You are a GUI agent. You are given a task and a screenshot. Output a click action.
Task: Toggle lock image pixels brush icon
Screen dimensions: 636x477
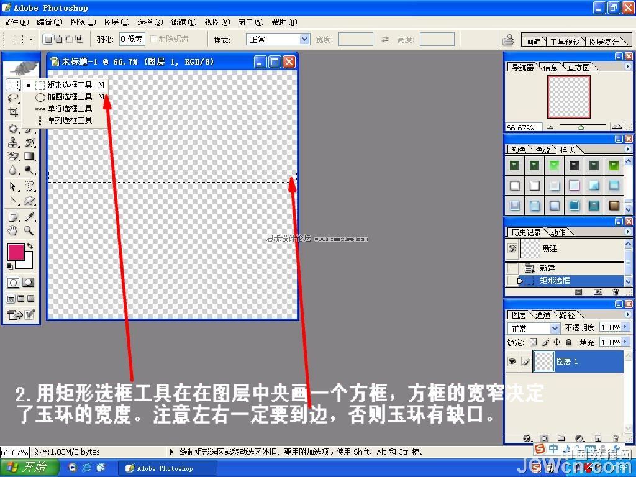coord(545,342)
